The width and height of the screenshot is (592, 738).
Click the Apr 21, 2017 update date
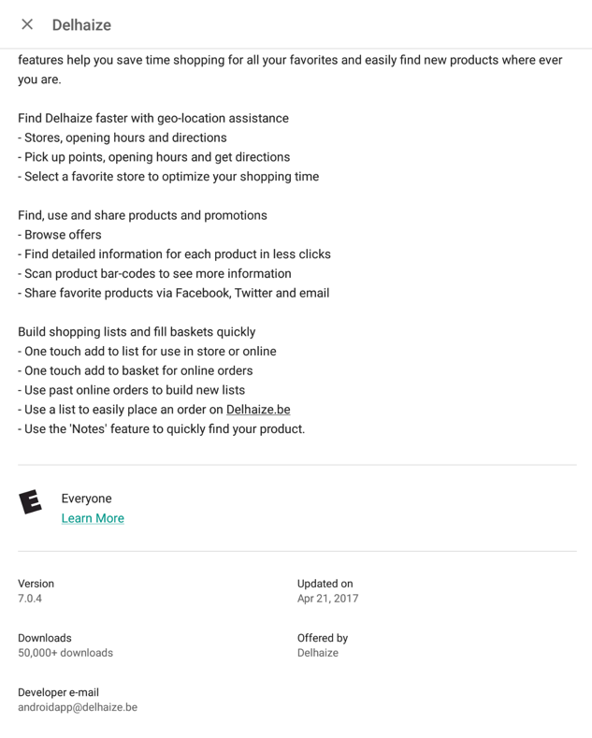[x=327, y=599]
